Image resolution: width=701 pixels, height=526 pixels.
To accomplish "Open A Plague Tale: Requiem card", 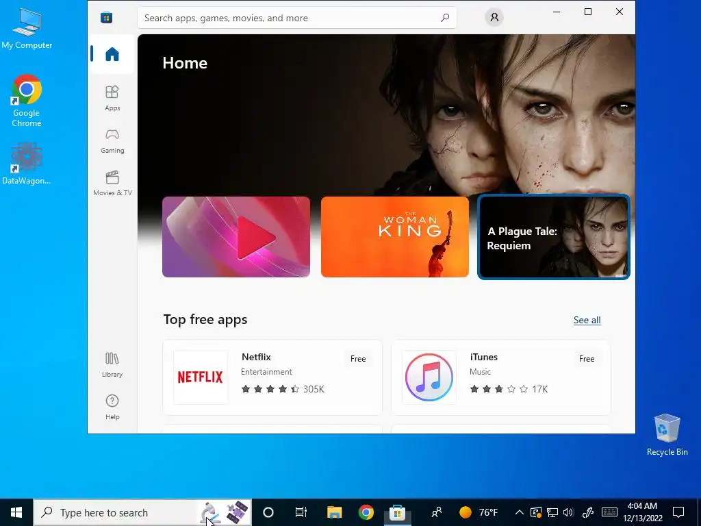I will point(554,237).
